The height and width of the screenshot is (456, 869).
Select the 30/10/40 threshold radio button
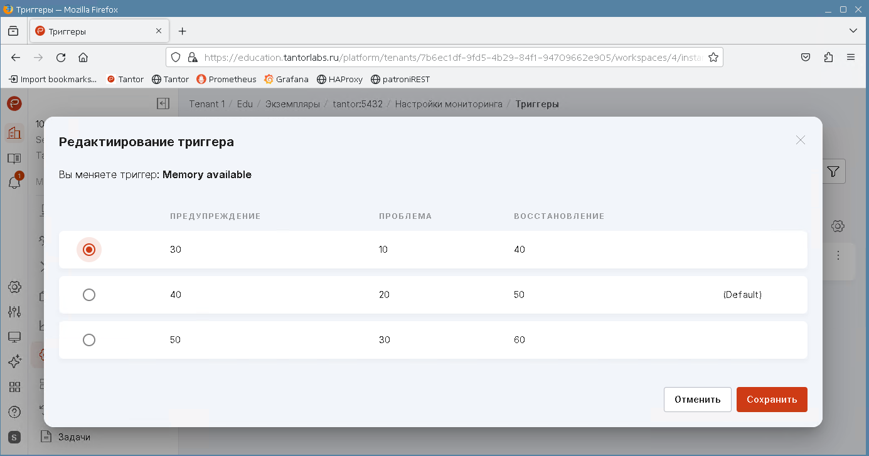[x=89, y=250]
